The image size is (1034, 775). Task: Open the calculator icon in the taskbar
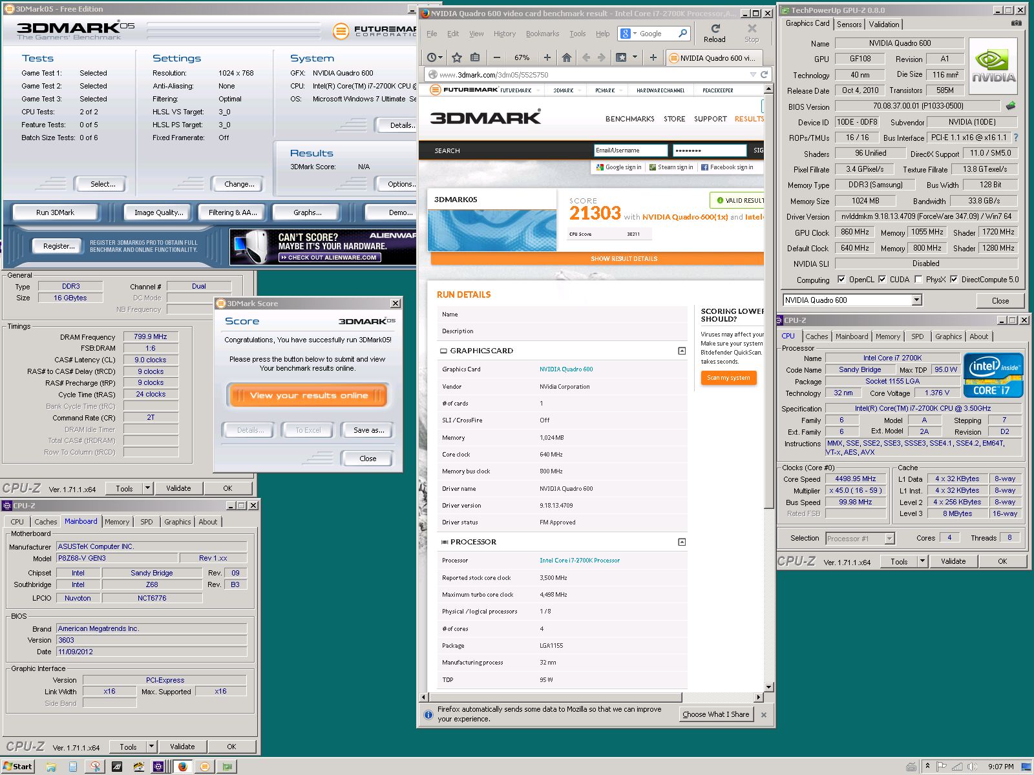pyautogui.click(x=73, y=767)
